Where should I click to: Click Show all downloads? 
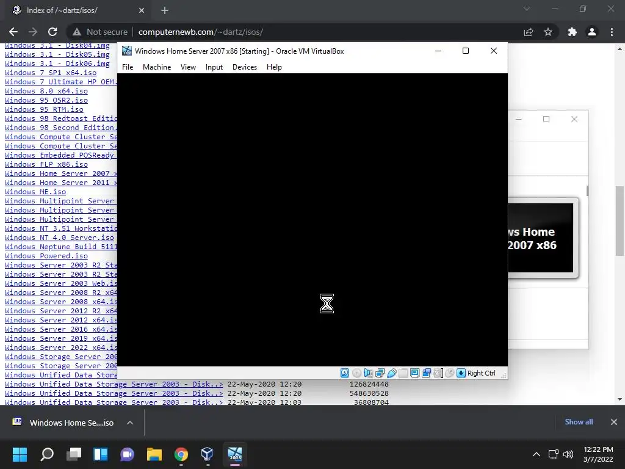pyautogui.click(x=579, y=422)
